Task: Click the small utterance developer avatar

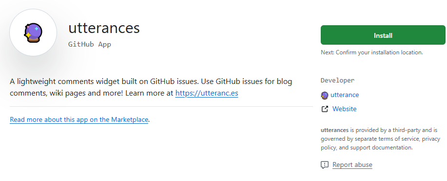Action: pyautogui.click(x=325, y=95)
